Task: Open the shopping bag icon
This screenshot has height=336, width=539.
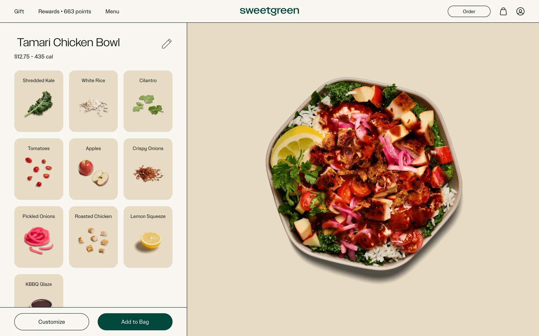Action: coord(503,11)
